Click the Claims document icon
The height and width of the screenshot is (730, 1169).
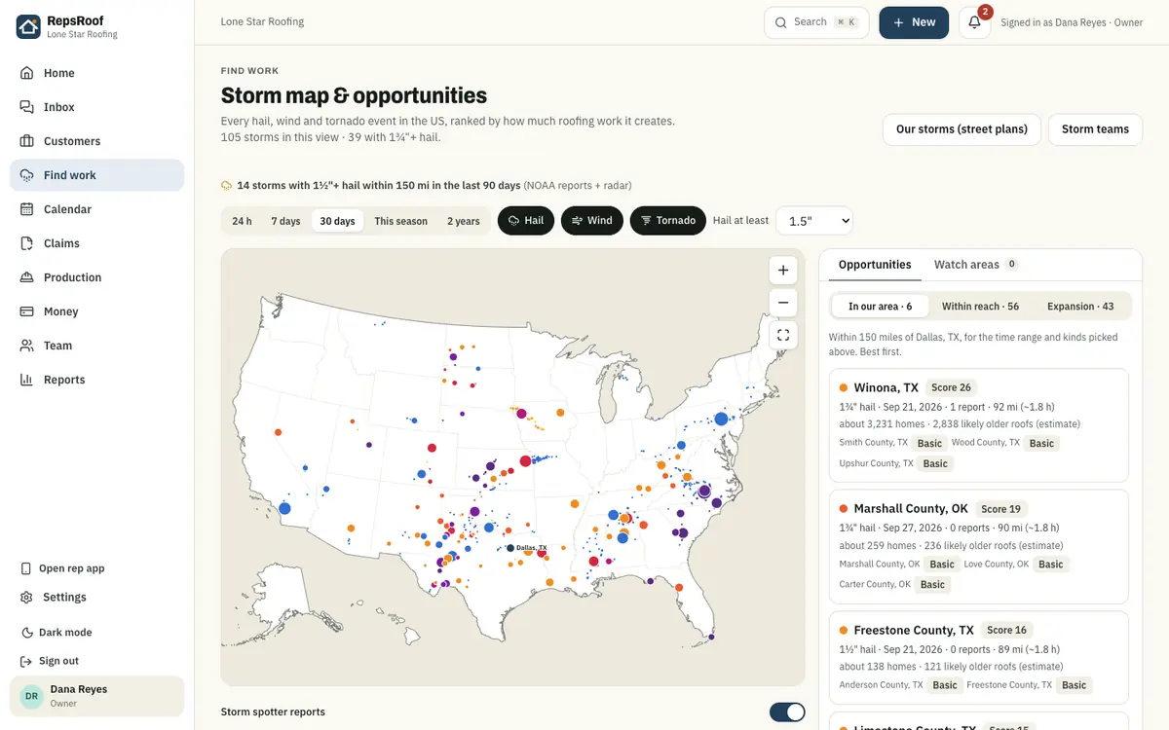coord(27,243)
